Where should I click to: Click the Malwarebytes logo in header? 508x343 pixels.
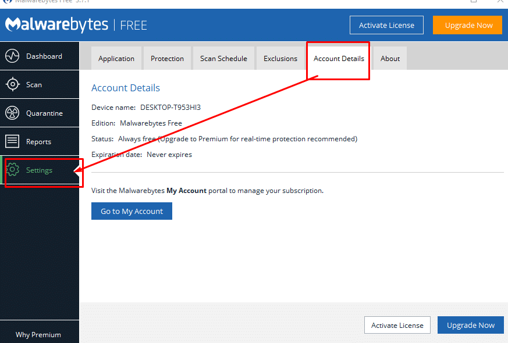pyautogui.click(x=56, y=24)
